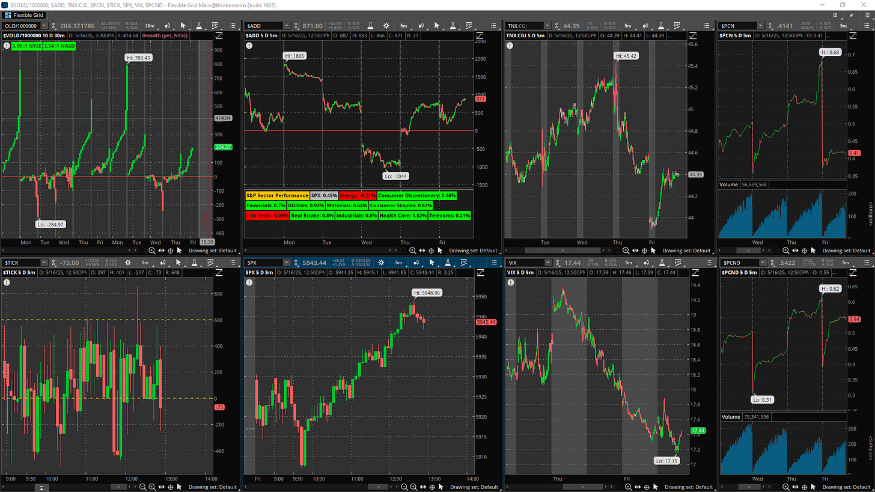
Task: Click the zoom magnifier icon under $VOLD chart
Action: click(151, 251)
